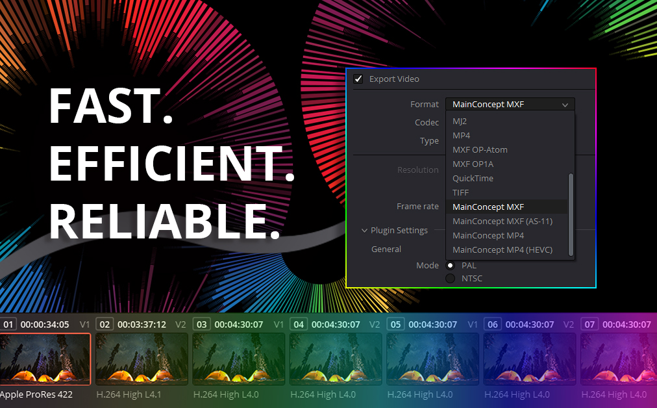The height and width of the screenshot is (408, 657).
Task: Keep PAL selected under Mode
Action: (451, 265)
